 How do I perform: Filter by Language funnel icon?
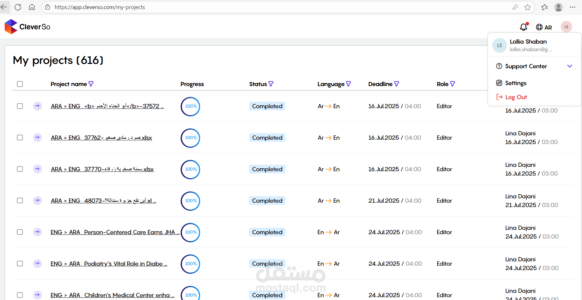(x=349, y=84)
